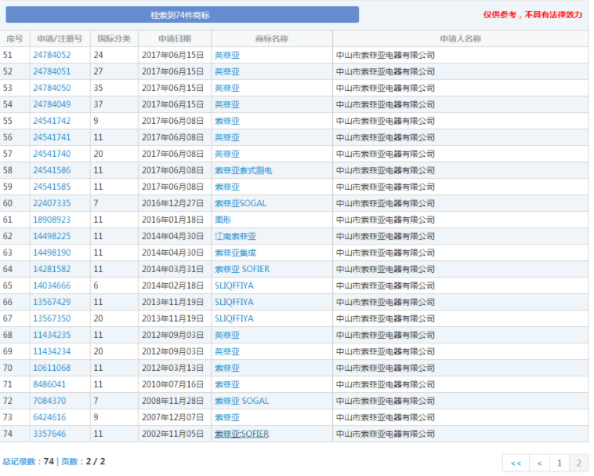Open application number 14498225 link
The height and width of the screenshot is (476, 594).
point(52,237)
